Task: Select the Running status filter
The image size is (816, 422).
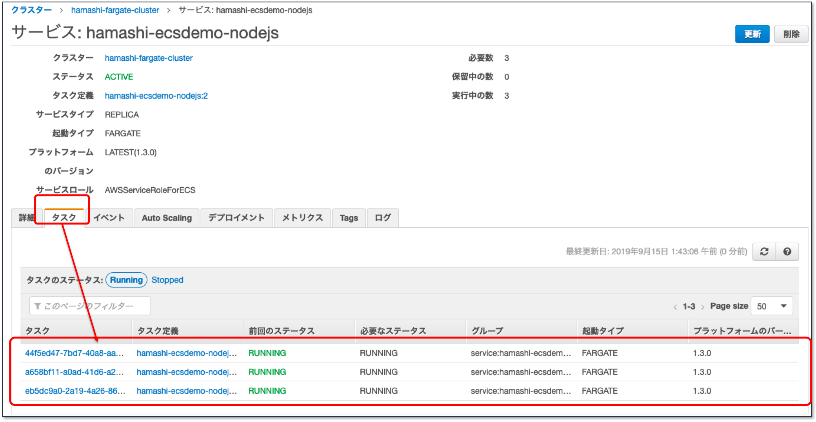Action: 126,280
